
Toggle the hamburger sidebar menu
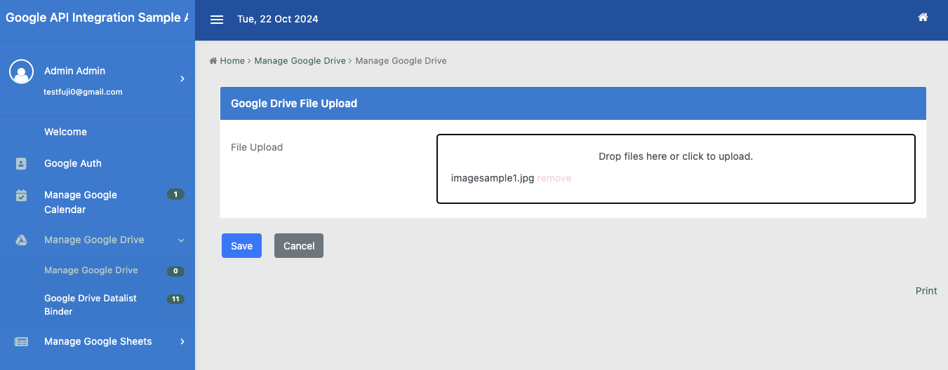[x=217, y=20]
